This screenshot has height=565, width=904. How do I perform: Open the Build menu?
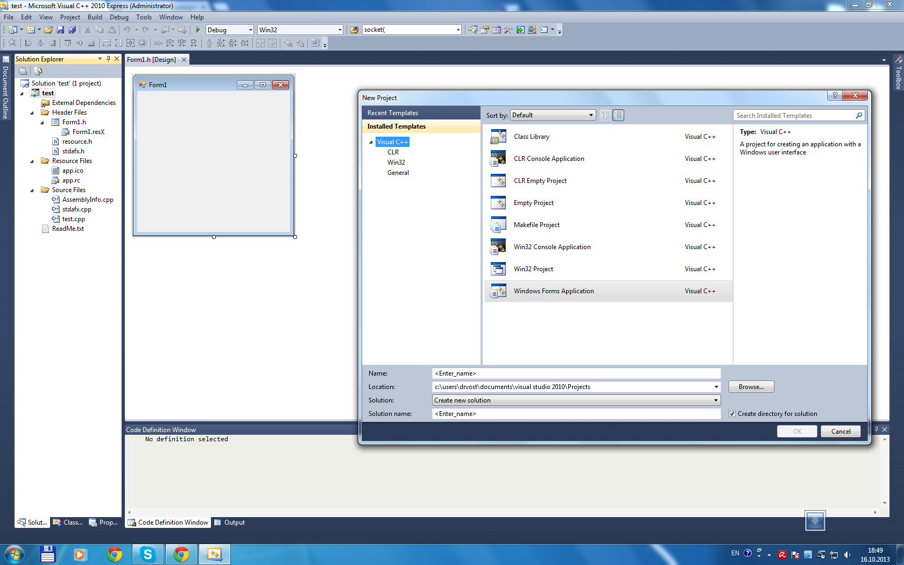point(95,17)
